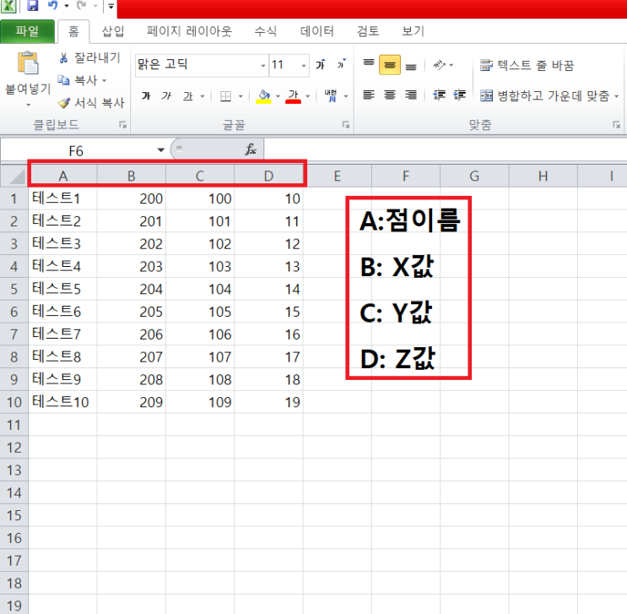Screen dimensions: 627x614
Task: Increase font size with the large 가 icon
Action: pos(321,64)
